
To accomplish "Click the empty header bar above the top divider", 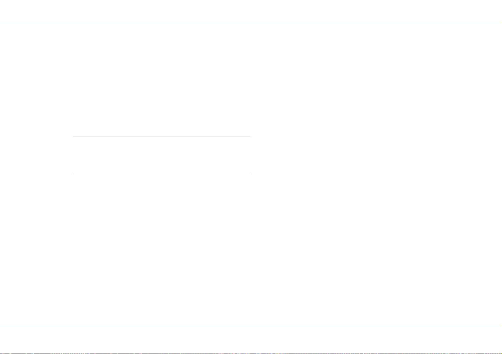I will [x=251, y=11].
